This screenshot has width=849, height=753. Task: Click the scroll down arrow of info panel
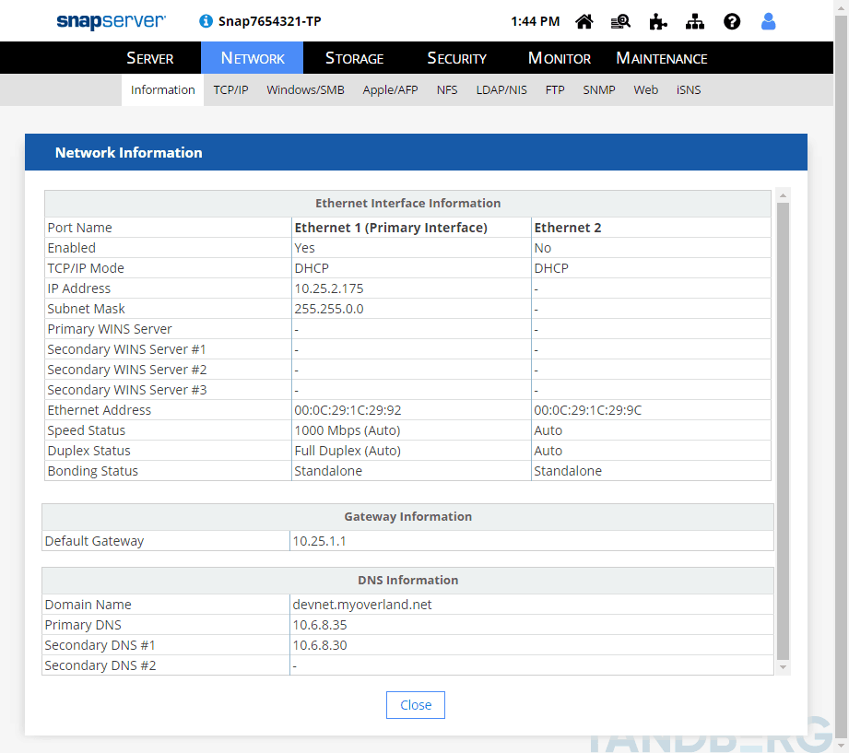pyautogui.click(x=783, y=666)
